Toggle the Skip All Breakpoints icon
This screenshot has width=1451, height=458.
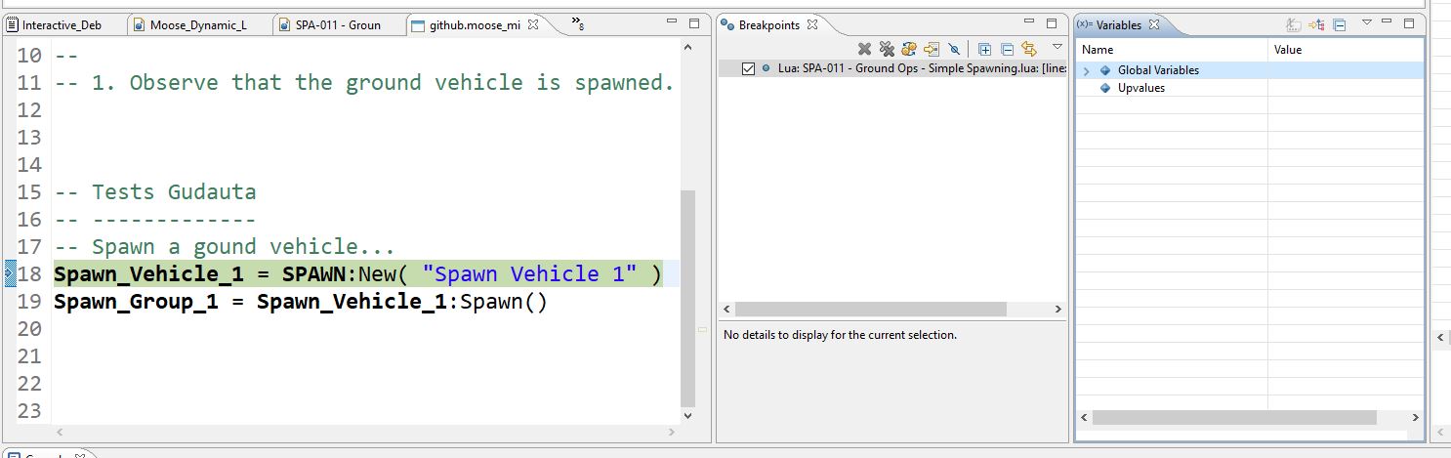pyautogui.click(x=954, y=49)
